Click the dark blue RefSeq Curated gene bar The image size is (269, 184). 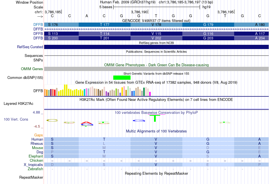157,47
